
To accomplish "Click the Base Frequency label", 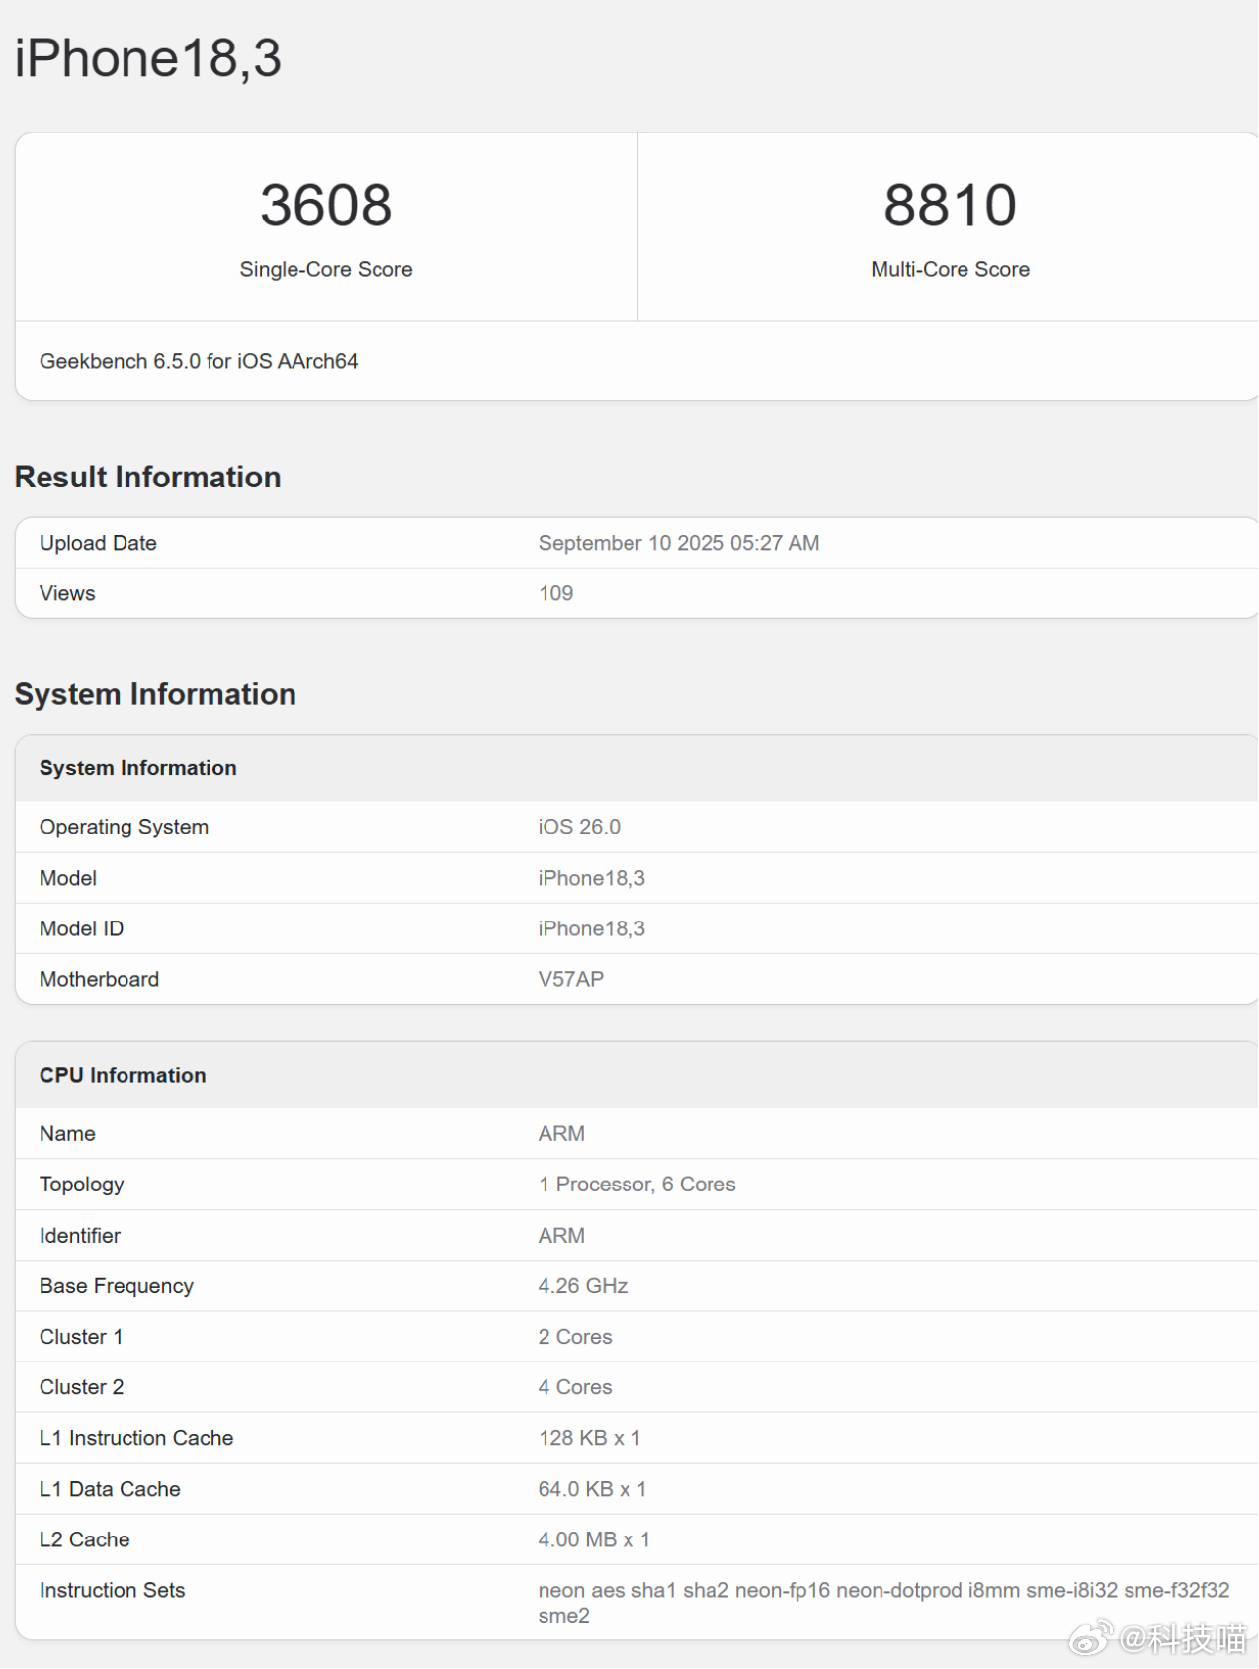I will click(x=117, y=1285).
